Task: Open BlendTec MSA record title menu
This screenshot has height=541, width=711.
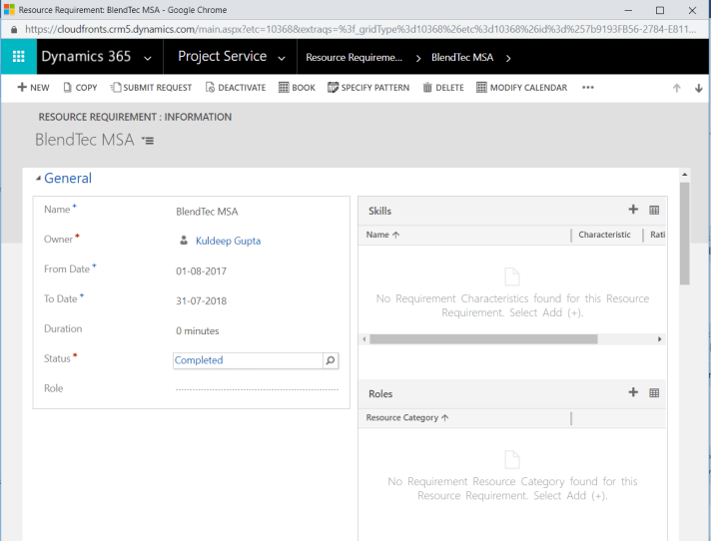Action: 149,141
